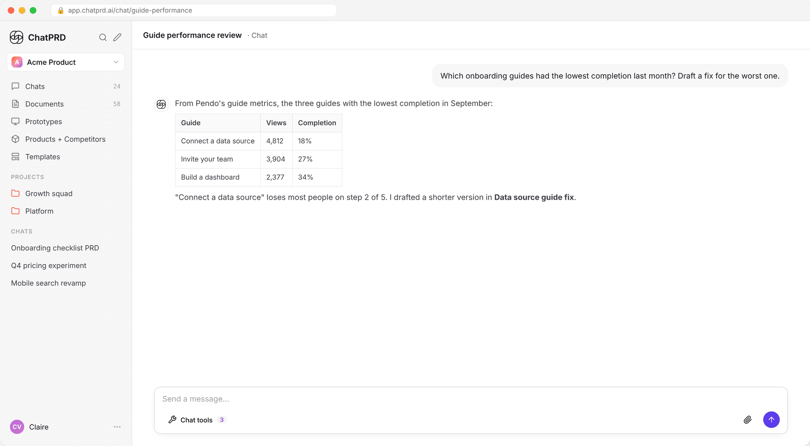Go to Prototypes
Screen dimensions: 810x446
click(66, 122)
